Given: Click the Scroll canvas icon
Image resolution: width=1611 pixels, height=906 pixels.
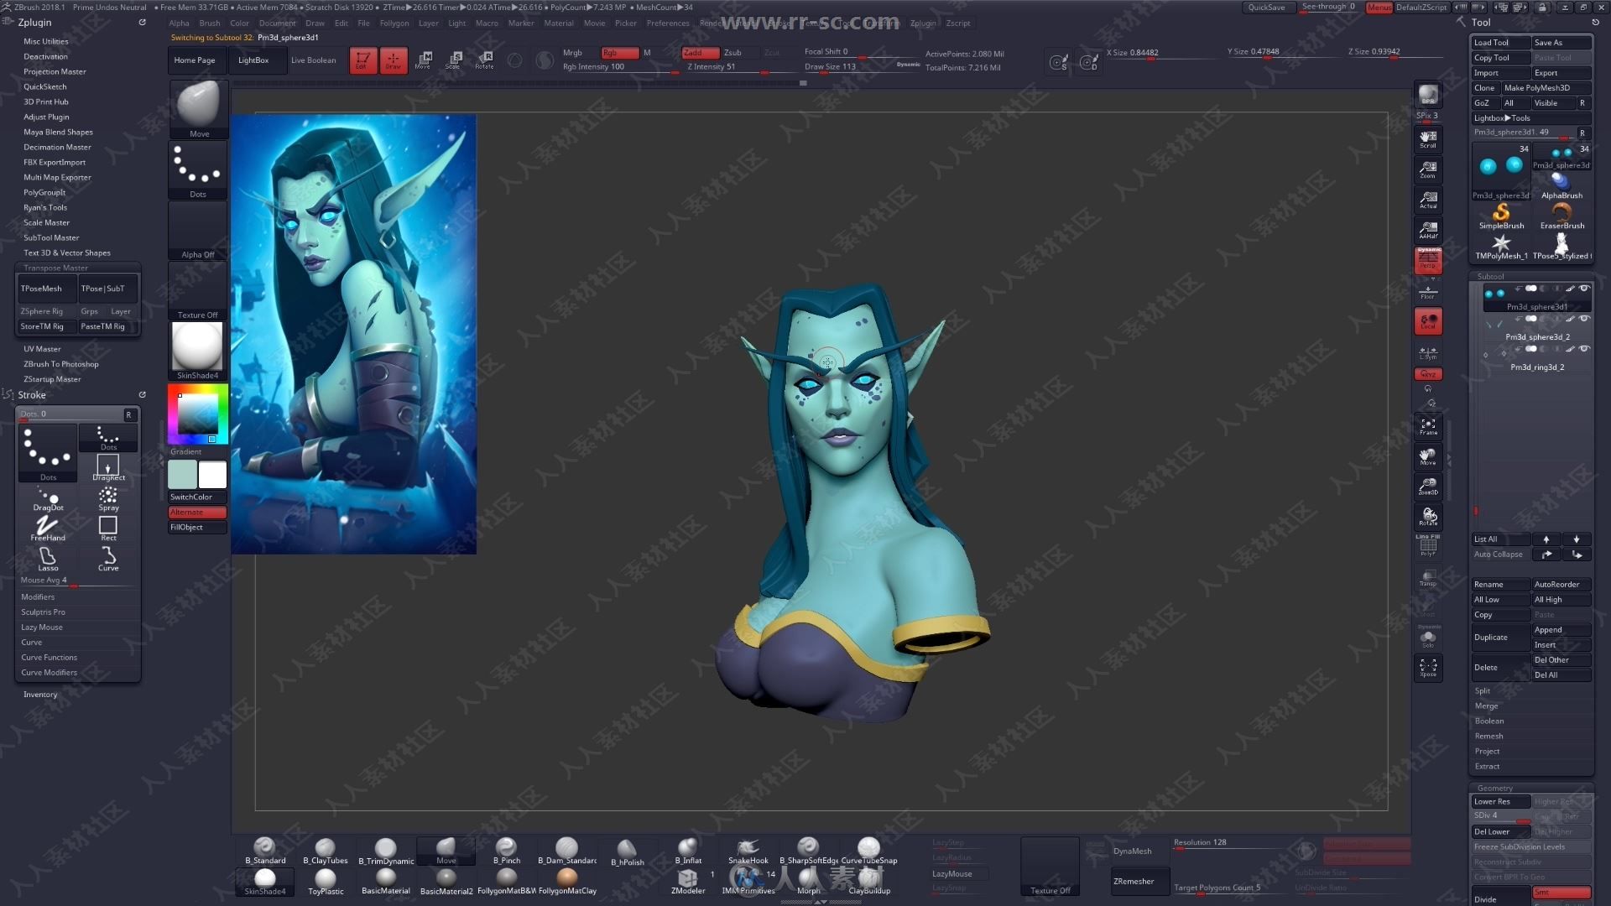Looking at the screenshot, I should coord(1428,139).
